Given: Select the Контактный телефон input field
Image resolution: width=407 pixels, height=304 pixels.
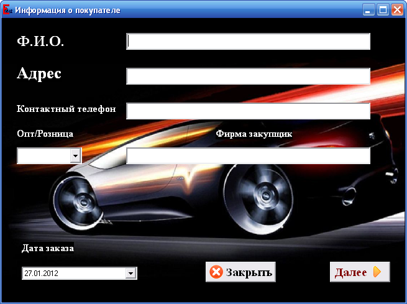Looking at the screenshot, I should click(x=248, y=111).
